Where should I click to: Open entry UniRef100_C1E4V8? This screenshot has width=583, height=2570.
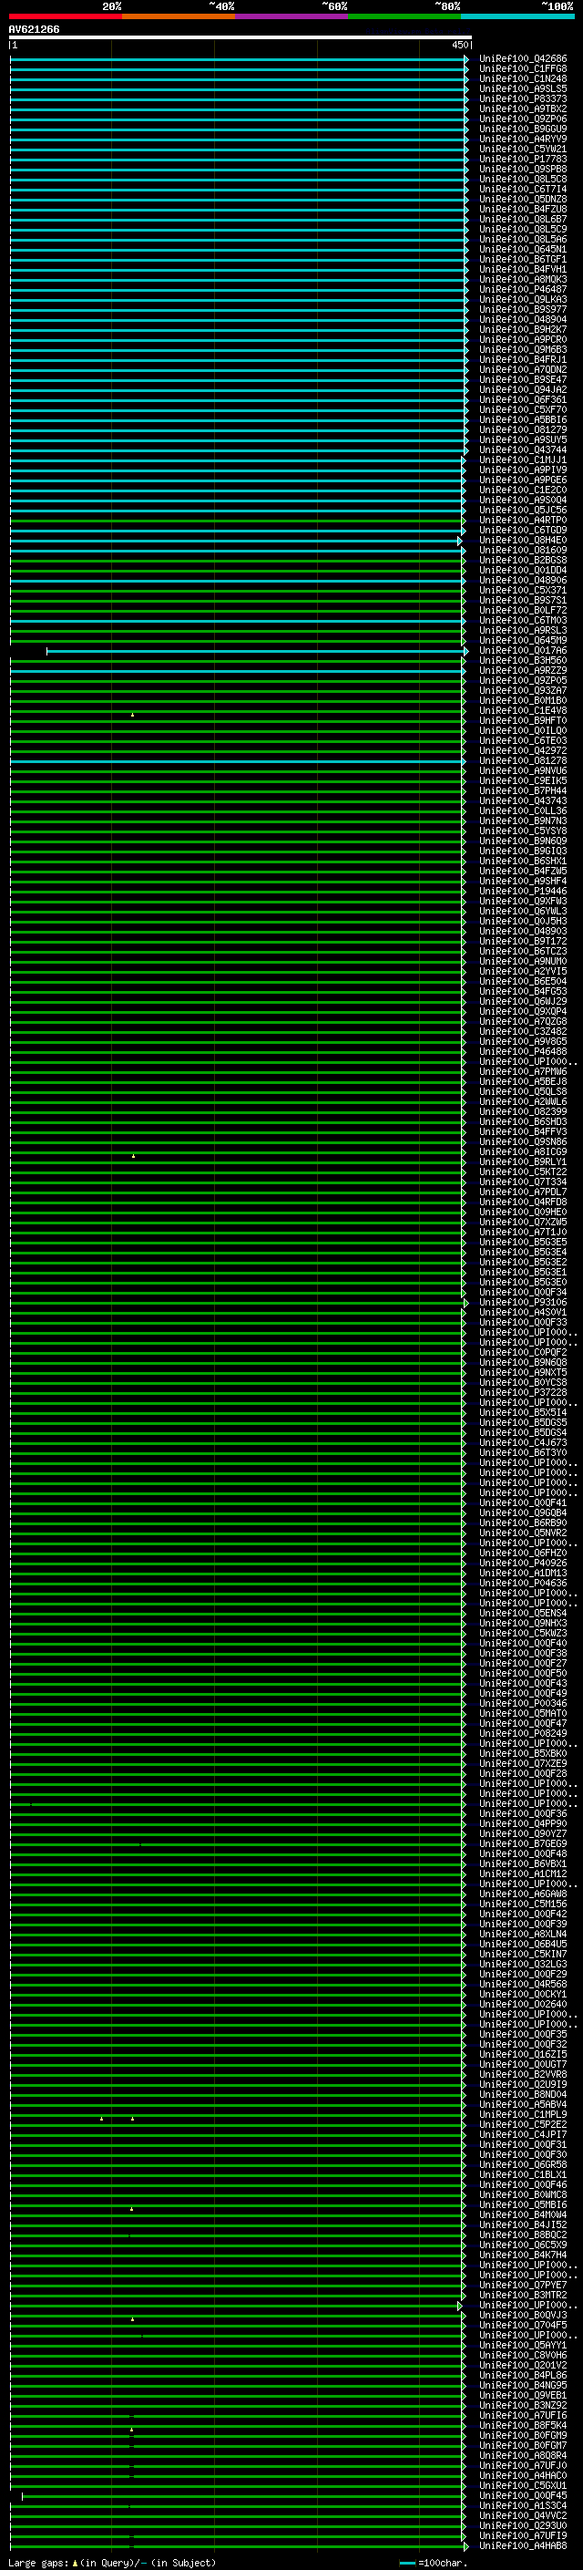click(x=522, y=710)
